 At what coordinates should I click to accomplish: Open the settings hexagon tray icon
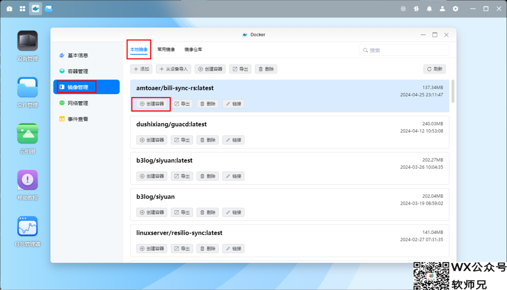click(455, 9)
